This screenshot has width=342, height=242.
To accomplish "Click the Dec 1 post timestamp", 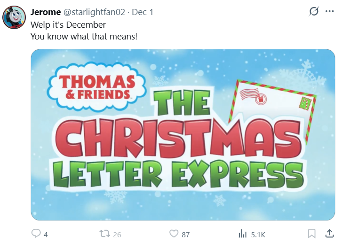I will tap(142, 12).
